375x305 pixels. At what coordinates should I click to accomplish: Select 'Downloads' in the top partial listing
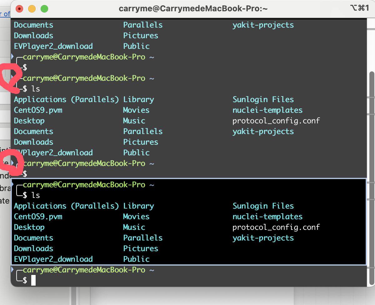click(x=33, y=36)
